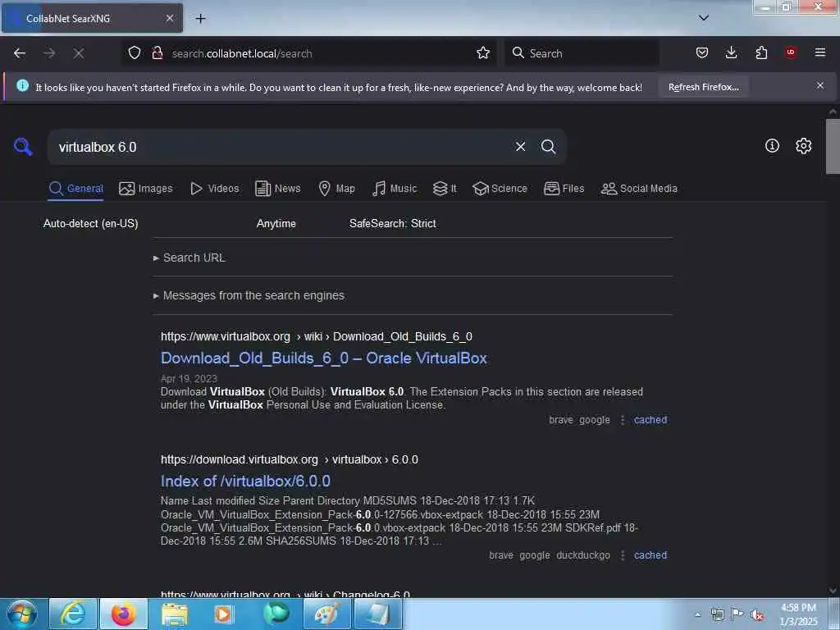Open the SearXNG about info icon
Screen dimensions: 840x630
click(x=772, y=146)
